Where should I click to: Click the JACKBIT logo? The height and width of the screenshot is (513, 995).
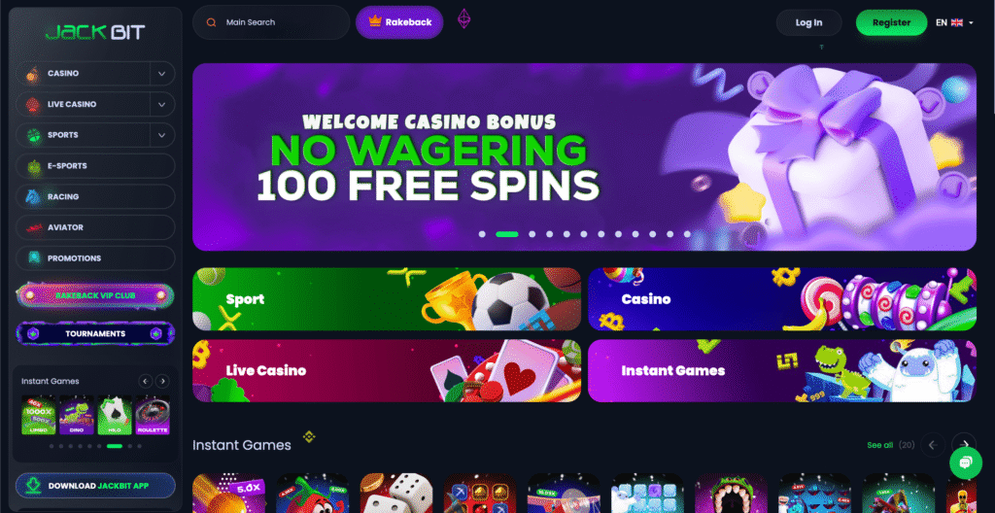(95, 32)
